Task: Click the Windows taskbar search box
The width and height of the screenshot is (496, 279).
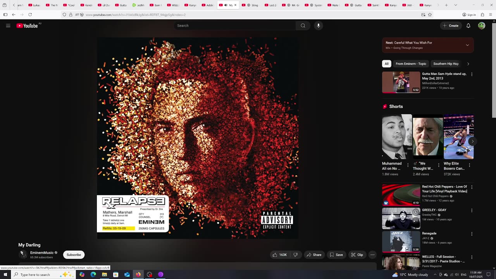Action: coord(43,274)
